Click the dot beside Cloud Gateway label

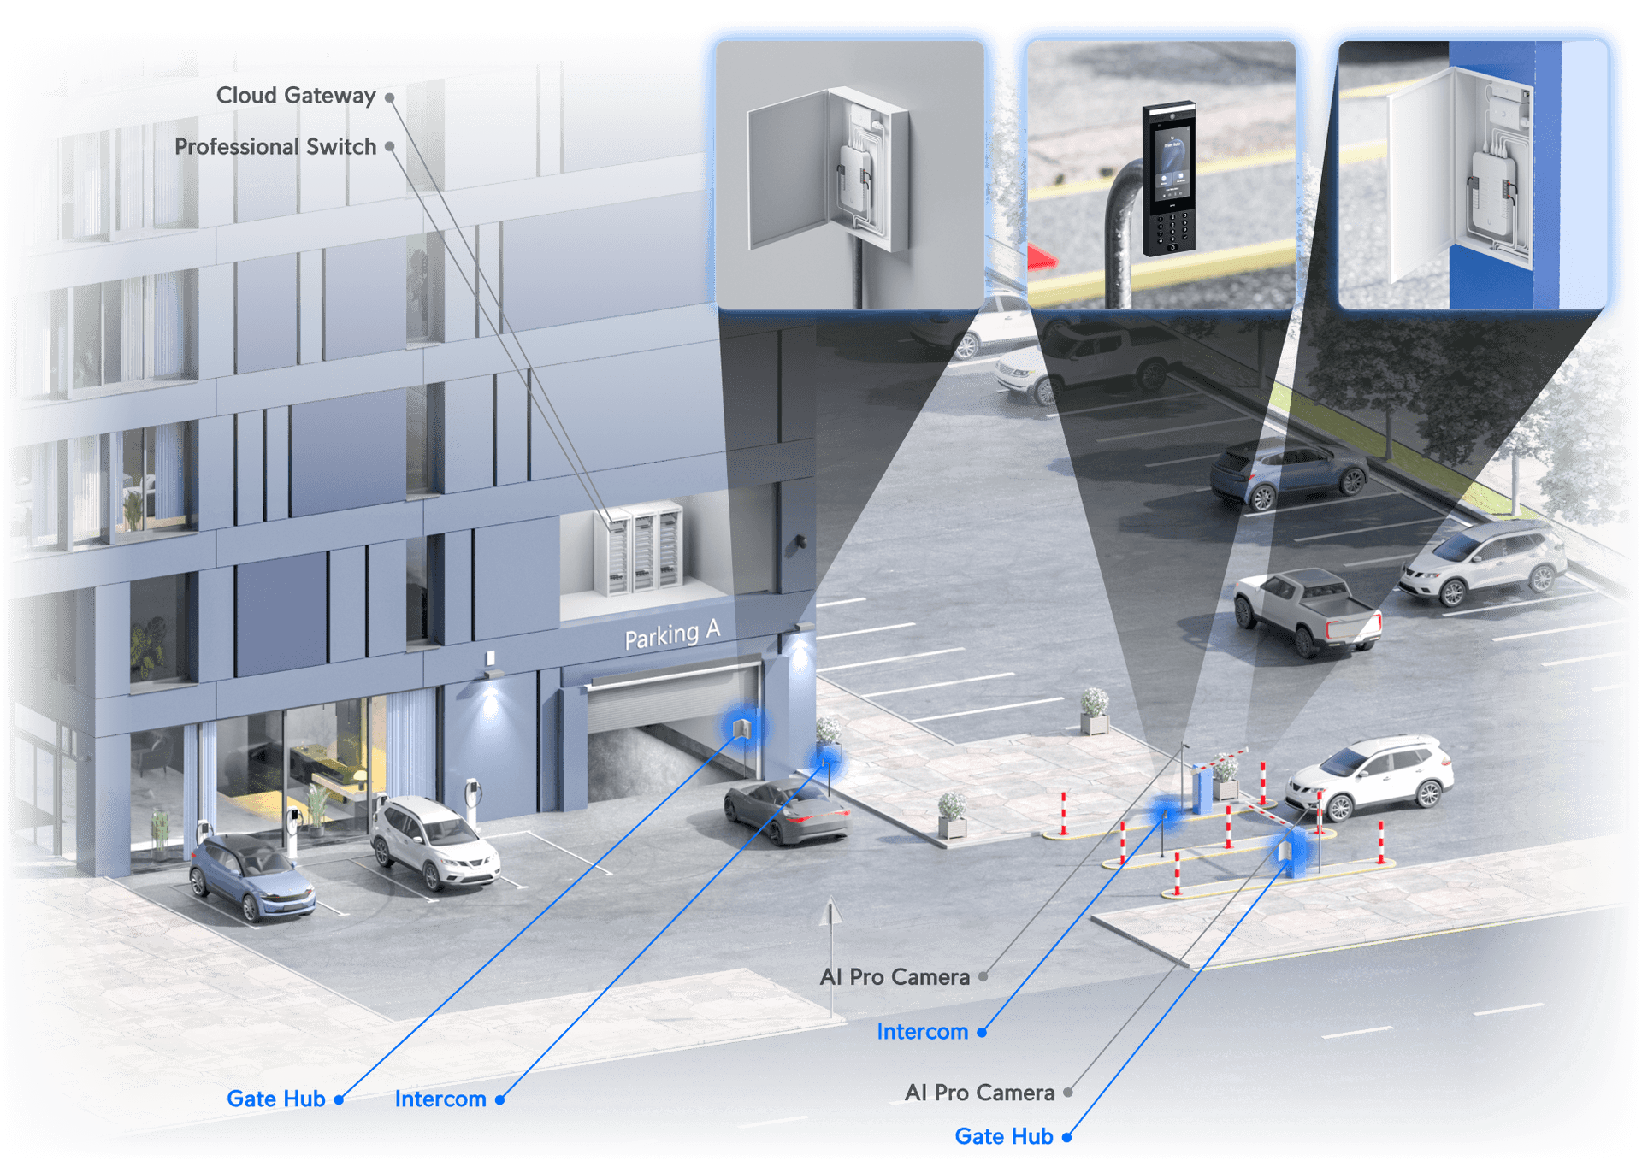(390, 97)
